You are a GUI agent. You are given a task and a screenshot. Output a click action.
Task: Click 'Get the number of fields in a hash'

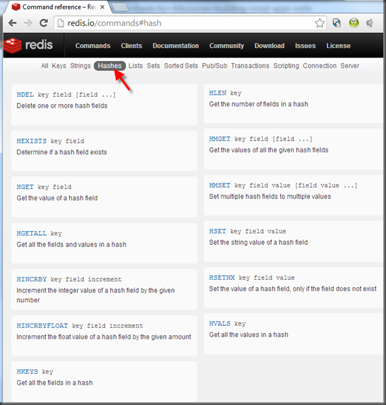259,104
